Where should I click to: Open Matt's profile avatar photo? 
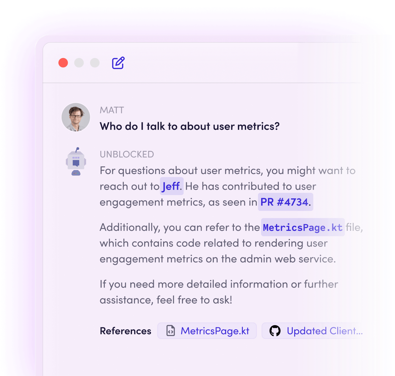[x=76, y=117]
